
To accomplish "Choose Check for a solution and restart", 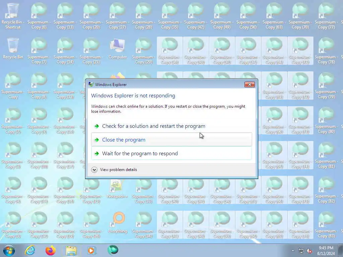I will click(x=171, y=126).
